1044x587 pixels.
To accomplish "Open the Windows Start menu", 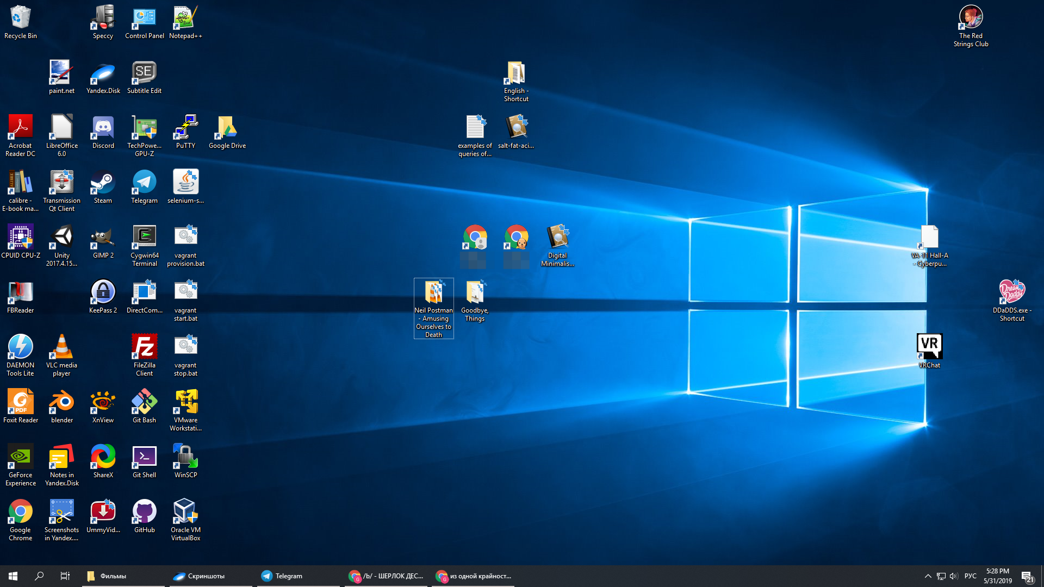I will point(13,576).
